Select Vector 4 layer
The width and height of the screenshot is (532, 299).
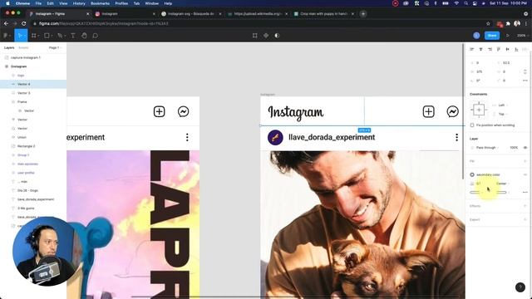[x=33, y=84]
